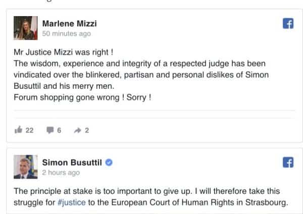Click the share arrow icon on Marlene's post
This screenshot has height=214, width=303.
[78, 130]
